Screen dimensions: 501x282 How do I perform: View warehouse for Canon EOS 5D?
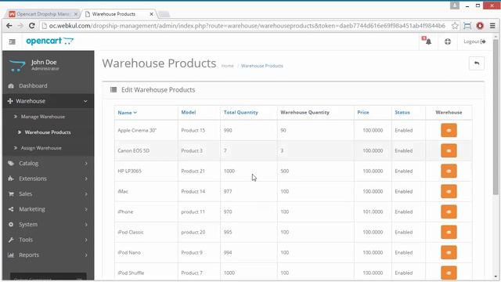point(449,150)
